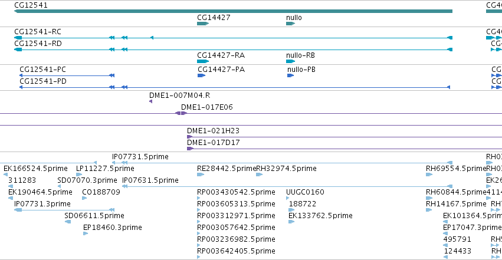Select the DME1-007M04.R small arrow glyph
This screenshot has width=502, height=260.
tap(151, 101)
